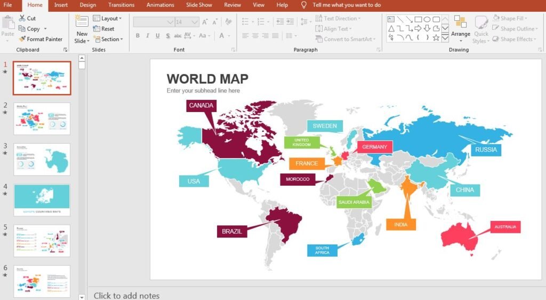Screen dimensions: 546x300
Task: Open the Shape Effects dropdown
Action: [515, 39]
